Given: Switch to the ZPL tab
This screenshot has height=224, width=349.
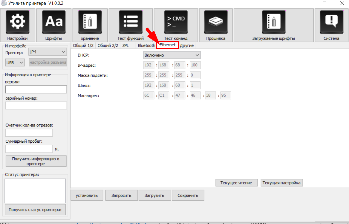Looking at the screenshot, I should [125, 45].
